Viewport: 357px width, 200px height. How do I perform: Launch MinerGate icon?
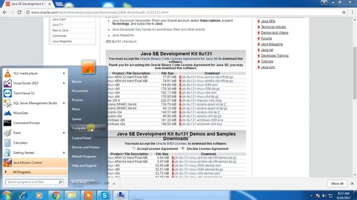coord(7,113)
